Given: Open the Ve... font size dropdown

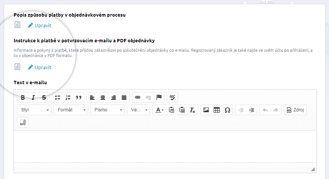Looking at the screenshot, I should 138,110.
